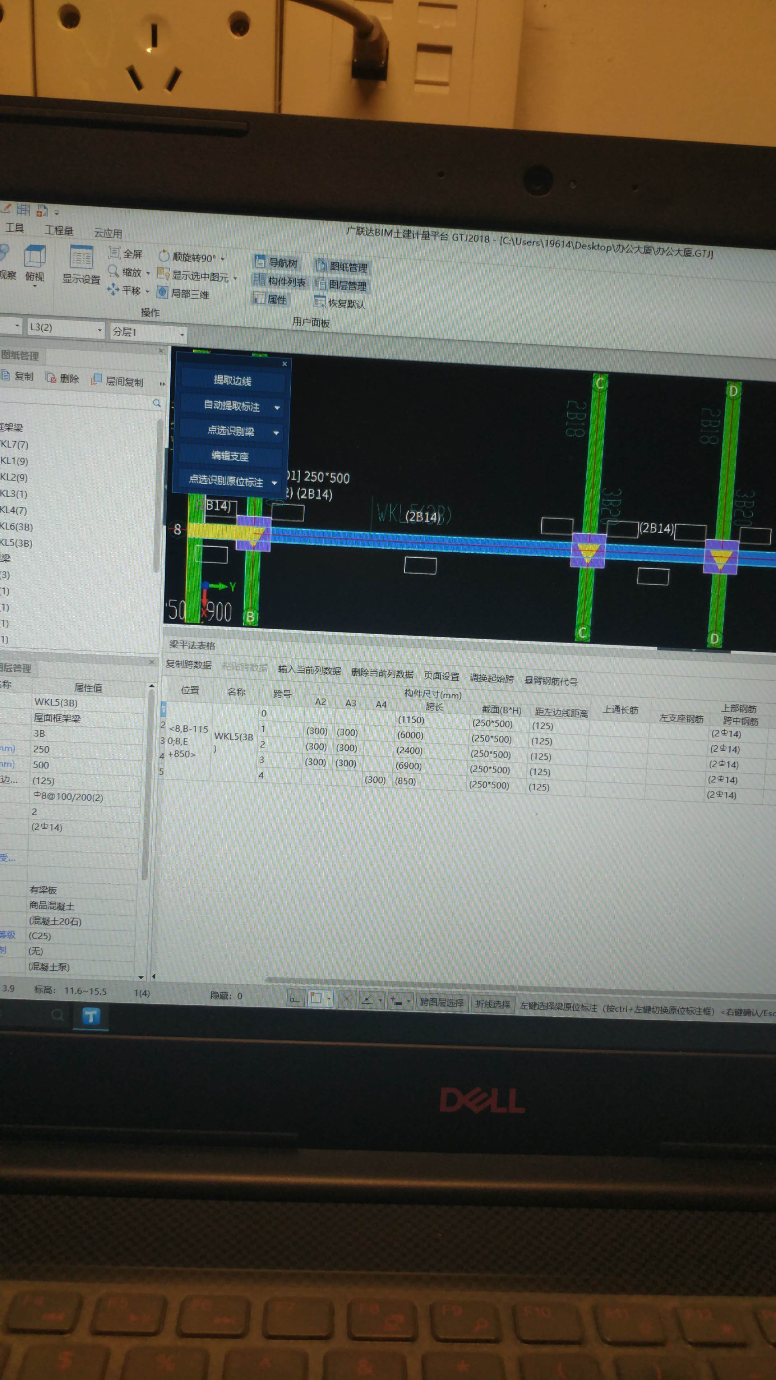Click the orthogonal mode icon in status bar

click(295, 998)
